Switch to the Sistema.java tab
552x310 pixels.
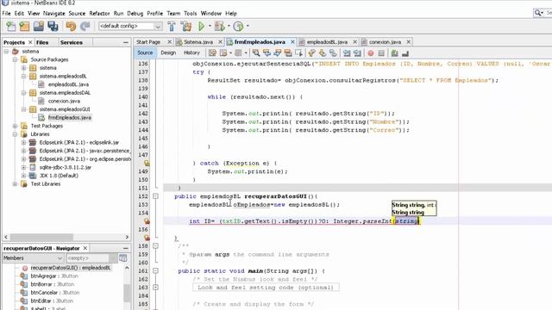coord(198,42)
